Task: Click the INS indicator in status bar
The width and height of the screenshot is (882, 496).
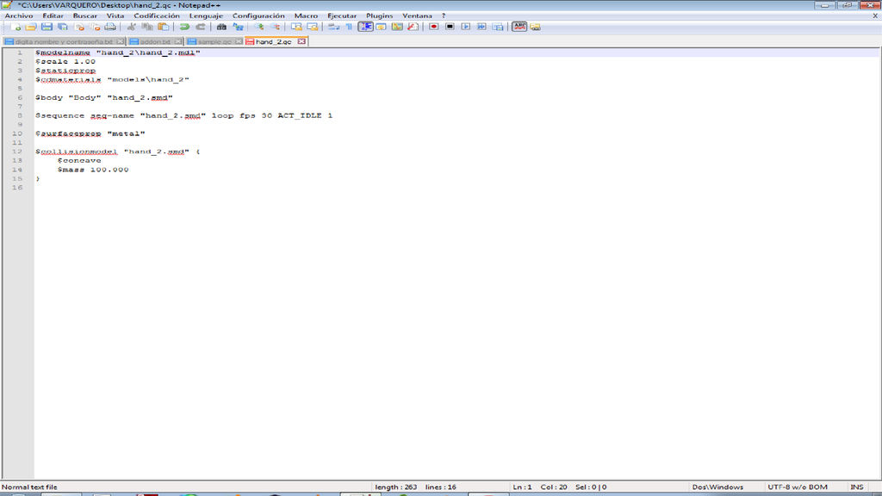Action: [x=857, y=487]
